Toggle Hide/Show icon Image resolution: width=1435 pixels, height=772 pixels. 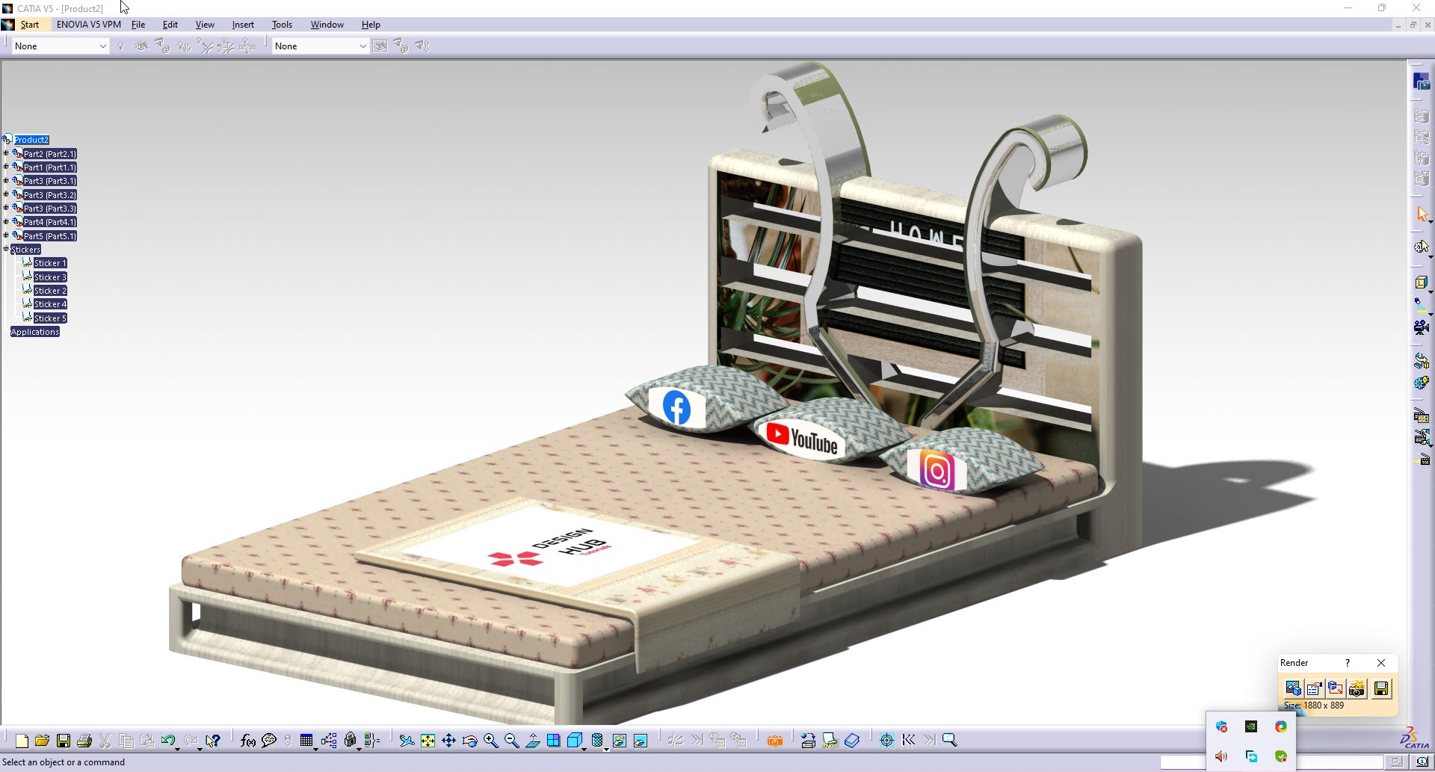pyautogui.click(x=620, y=741)
